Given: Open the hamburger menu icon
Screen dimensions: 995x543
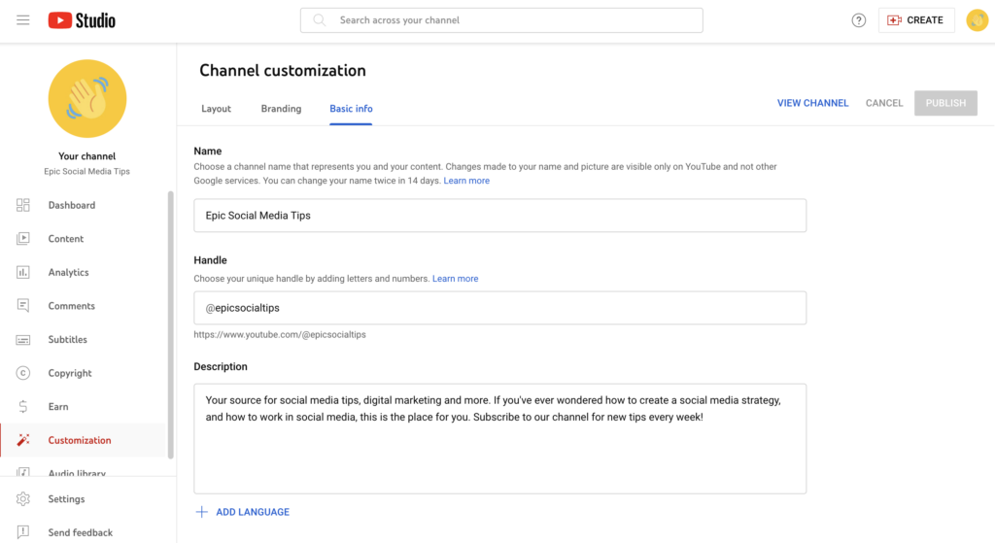Looking at the screenshot, I should (23, 20).
